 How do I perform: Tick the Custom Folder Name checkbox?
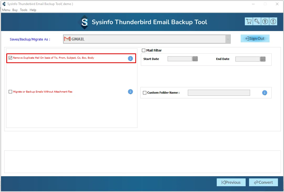[x=145, y=93]
